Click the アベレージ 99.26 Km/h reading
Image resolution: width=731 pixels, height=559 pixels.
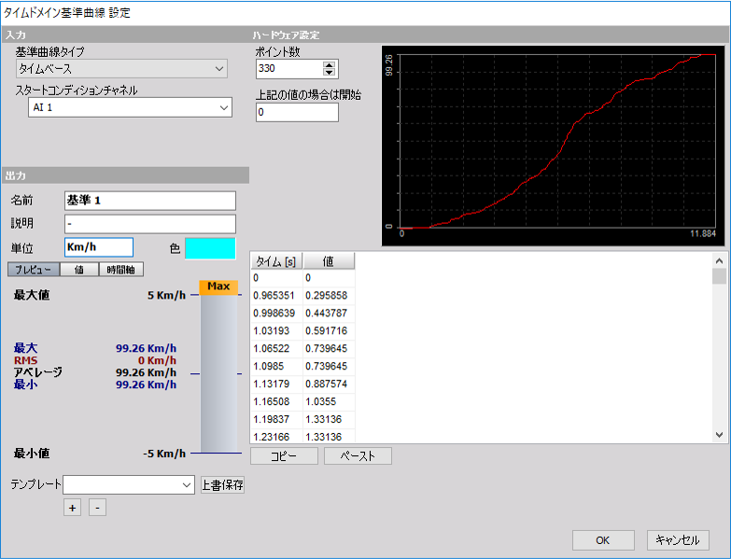click(x=146, y=372)
